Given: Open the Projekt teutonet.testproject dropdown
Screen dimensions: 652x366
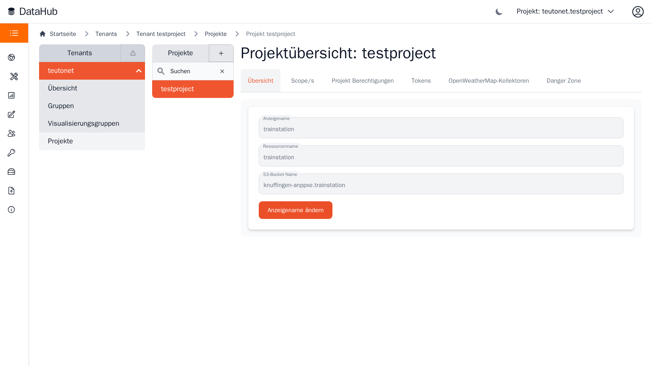Looking at the screenshot, I should (565, 12).
